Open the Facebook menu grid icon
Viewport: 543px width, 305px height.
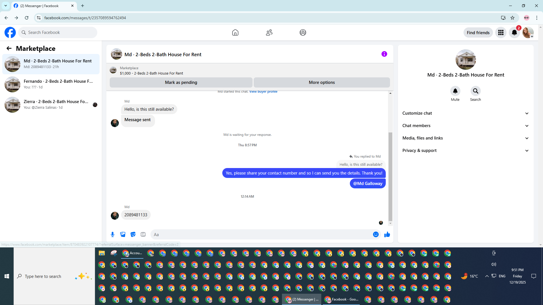[501, 32]
